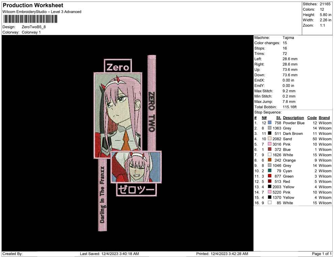Click the Dark Brown color swatch

point(270,133)
